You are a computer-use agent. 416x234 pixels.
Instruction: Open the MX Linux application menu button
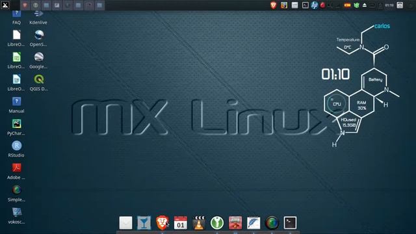(5, 5)
